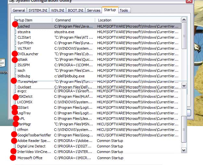Sort by the Startup Item column header

pos(33,20)
